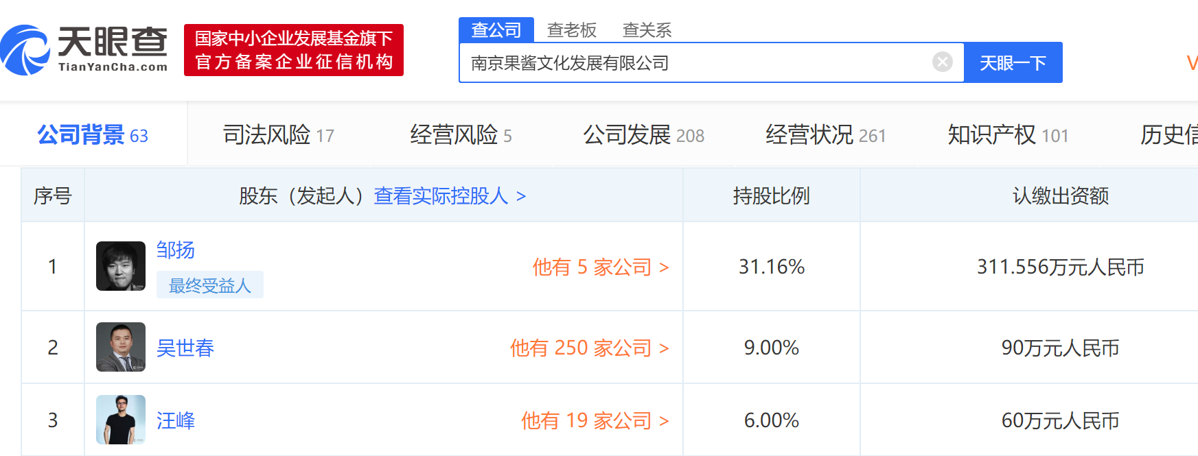The width and height of the screenshot is (1198, 456).
Task: Switch to the 查老板 search tab
Action: [x=571, y=30]
